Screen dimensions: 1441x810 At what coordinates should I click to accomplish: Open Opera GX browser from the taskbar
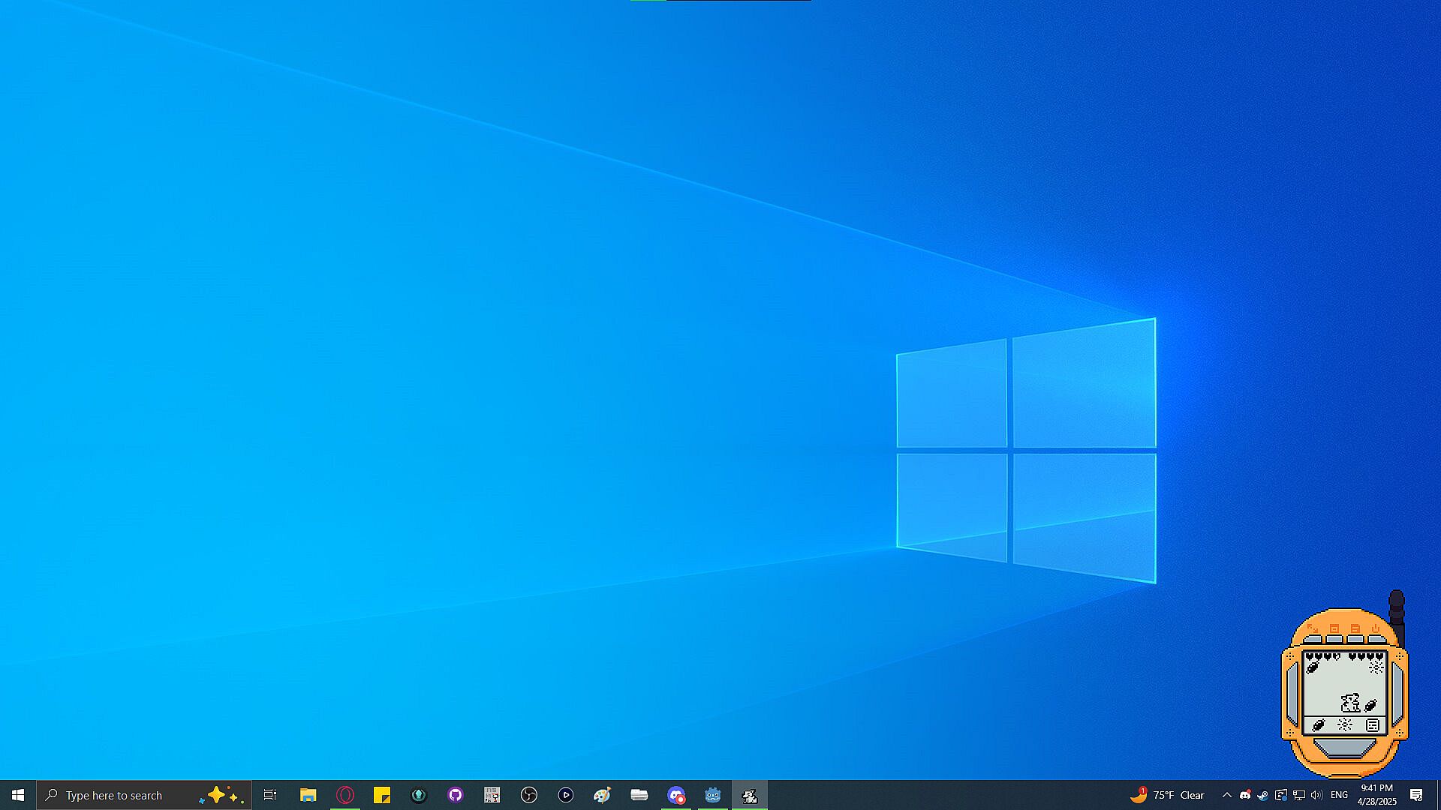(345, 795)
